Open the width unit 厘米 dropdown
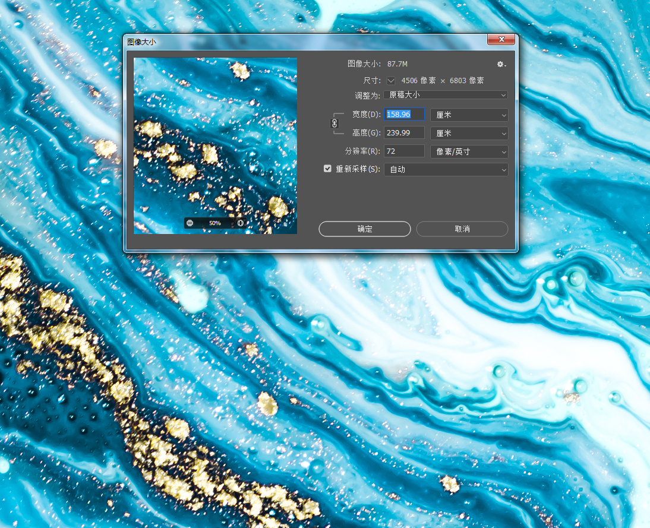The width and height of the screenshot is (650, 528). [469, 115]
